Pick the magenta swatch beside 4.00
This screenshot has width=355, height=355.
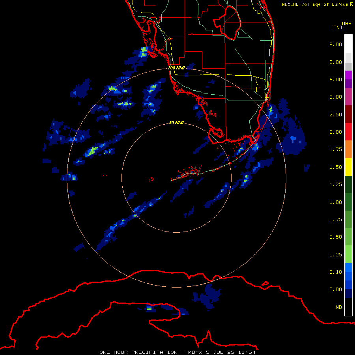coord(348,75)
